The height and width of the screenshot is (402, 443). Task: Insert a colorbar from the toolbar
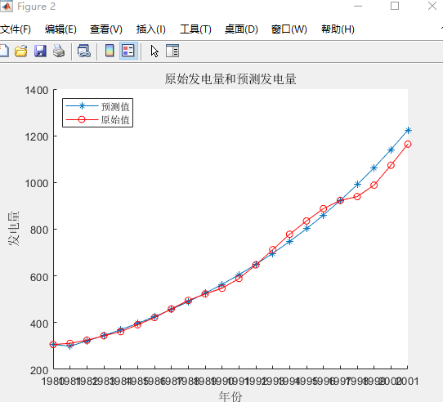[110, 51]
